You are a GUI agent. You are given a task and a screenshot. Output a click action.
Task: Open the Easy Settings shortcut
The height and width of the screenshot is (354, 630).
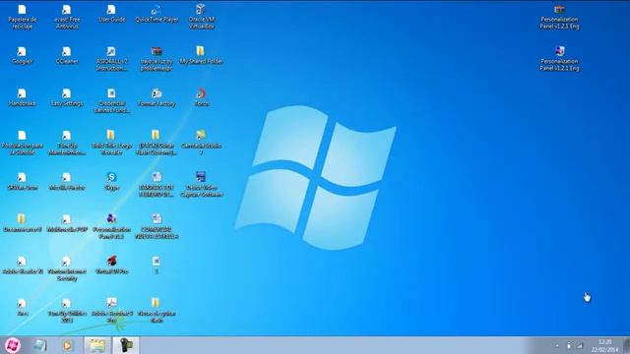point(67,98)
